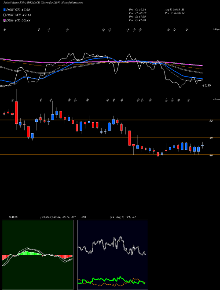Screen dimensions: 220x290
Task: Click the 'Pre C: 47.63' close value
Action: [x=138, y=20]
